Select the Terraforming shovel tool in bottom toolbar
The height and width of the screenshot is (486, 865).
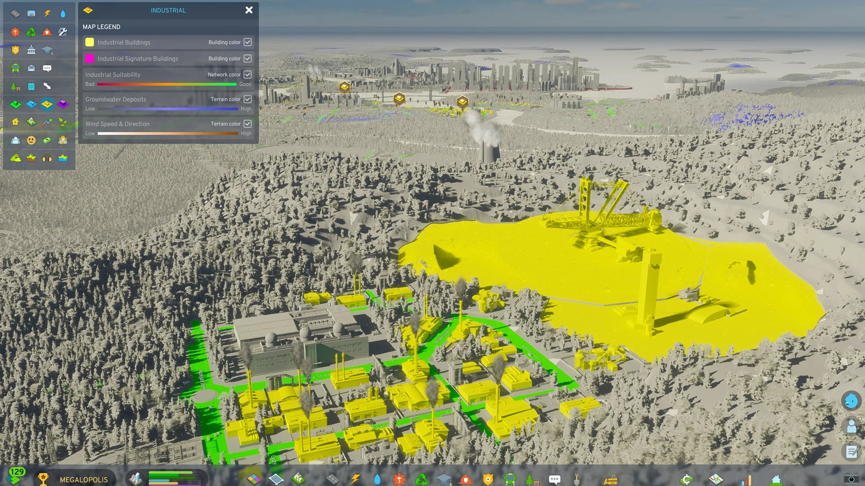(x=576, y=478)
